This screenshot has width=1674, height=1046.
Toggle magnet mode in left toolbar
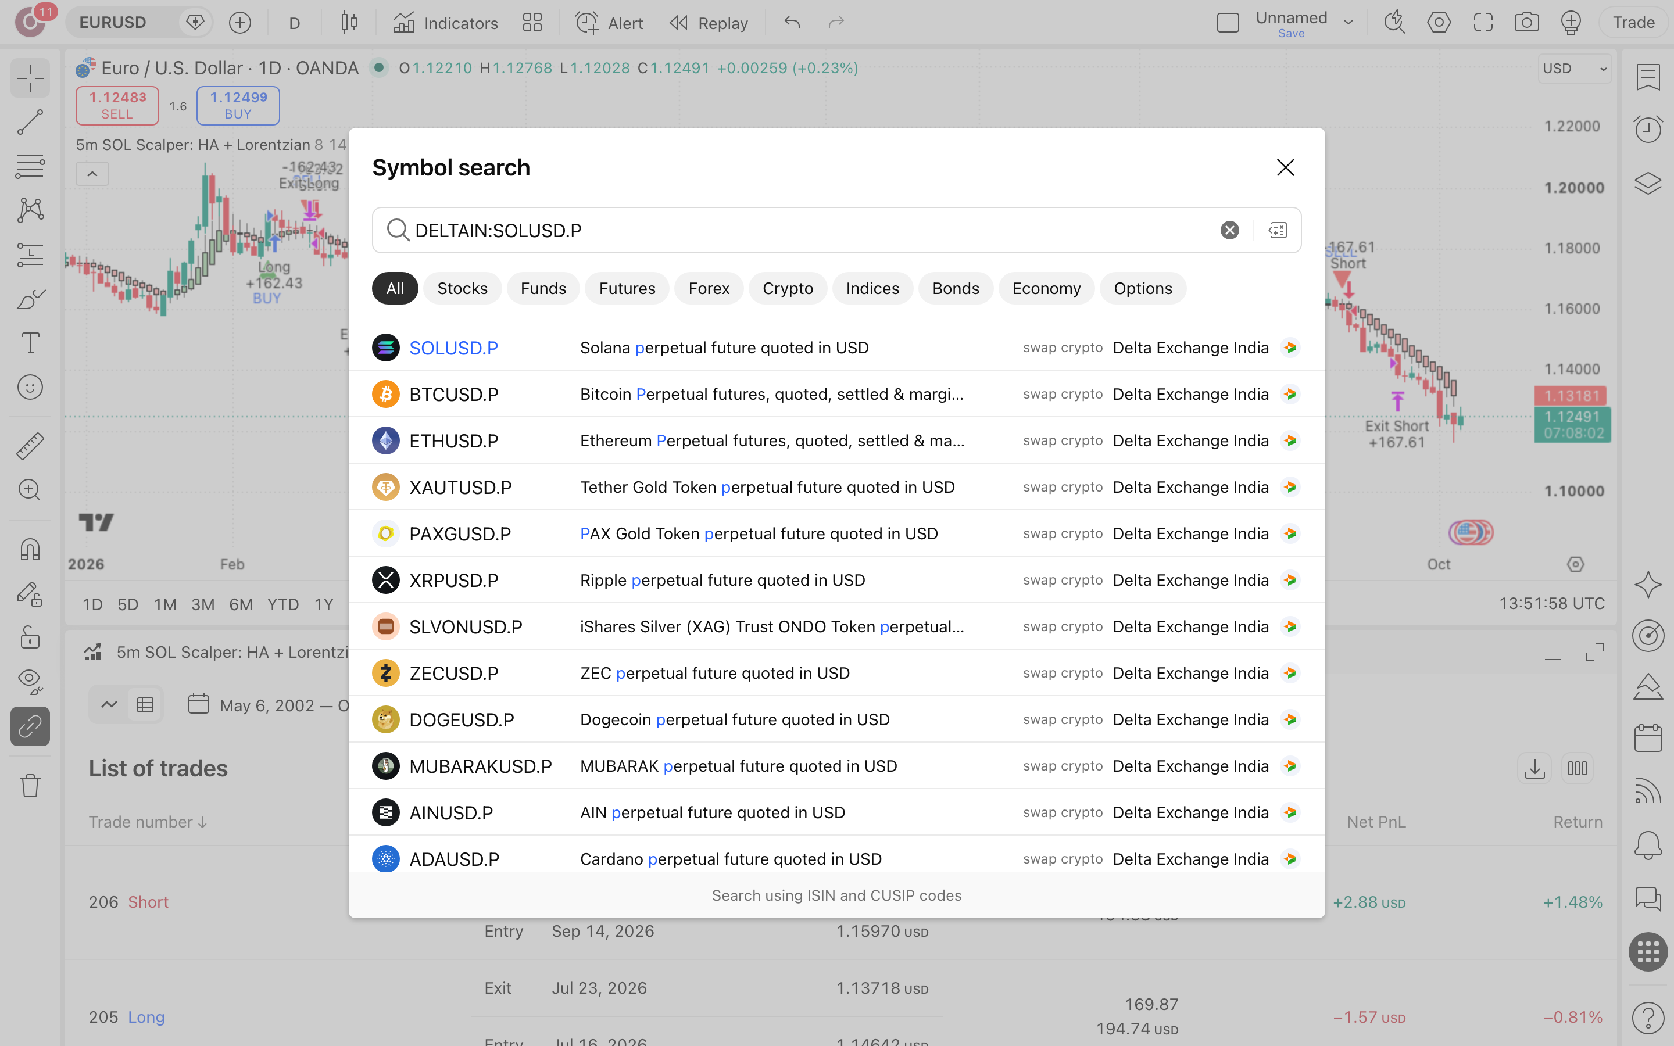tap(30, 550)
